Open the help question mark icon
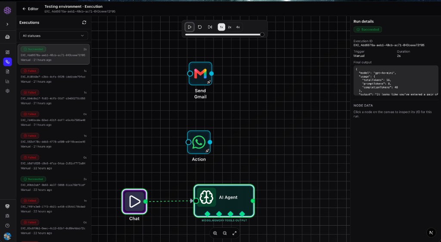The image size is (441, 242). pos(7,225)
